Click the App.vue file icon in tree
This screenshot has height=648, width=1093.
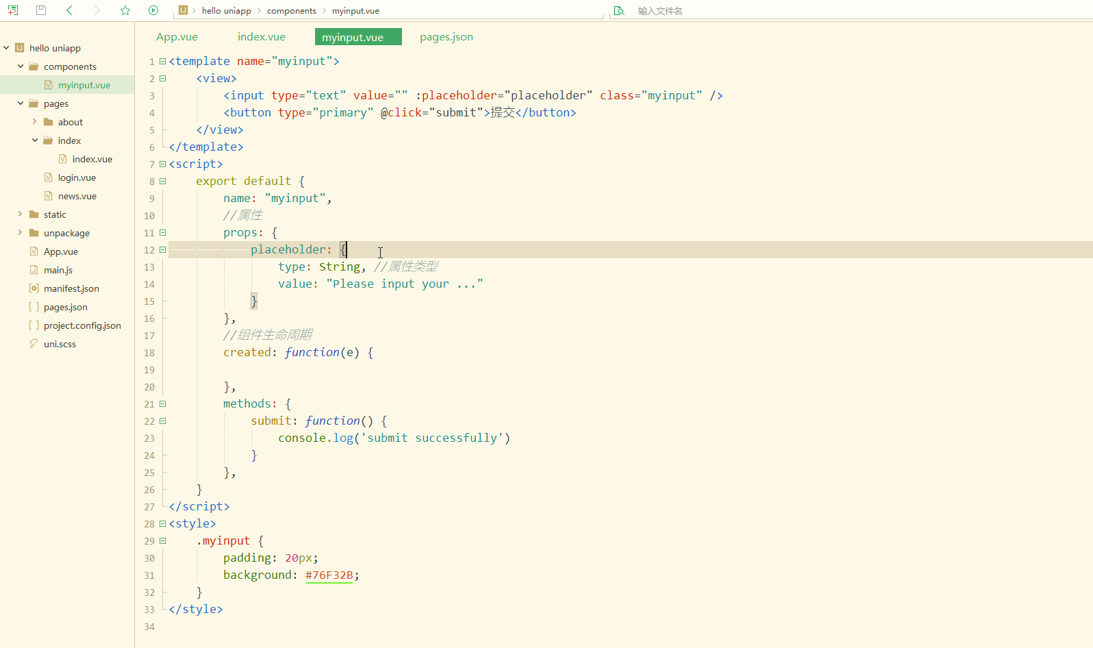(x=34, y=251)
